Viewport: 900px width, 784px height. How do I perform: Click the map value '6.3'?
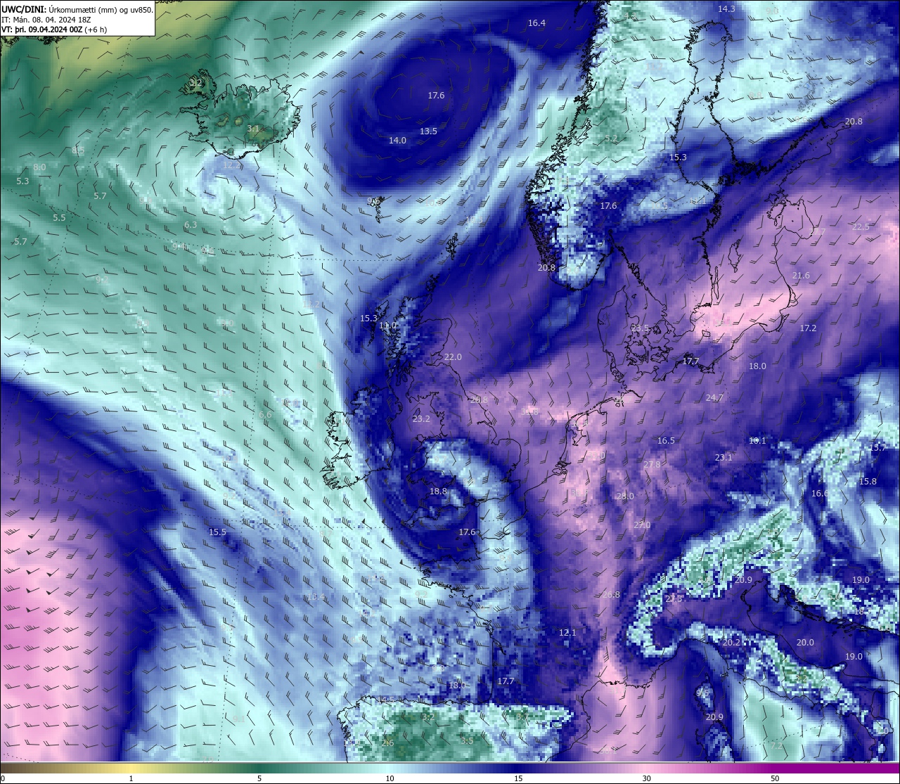click(191, 225)
